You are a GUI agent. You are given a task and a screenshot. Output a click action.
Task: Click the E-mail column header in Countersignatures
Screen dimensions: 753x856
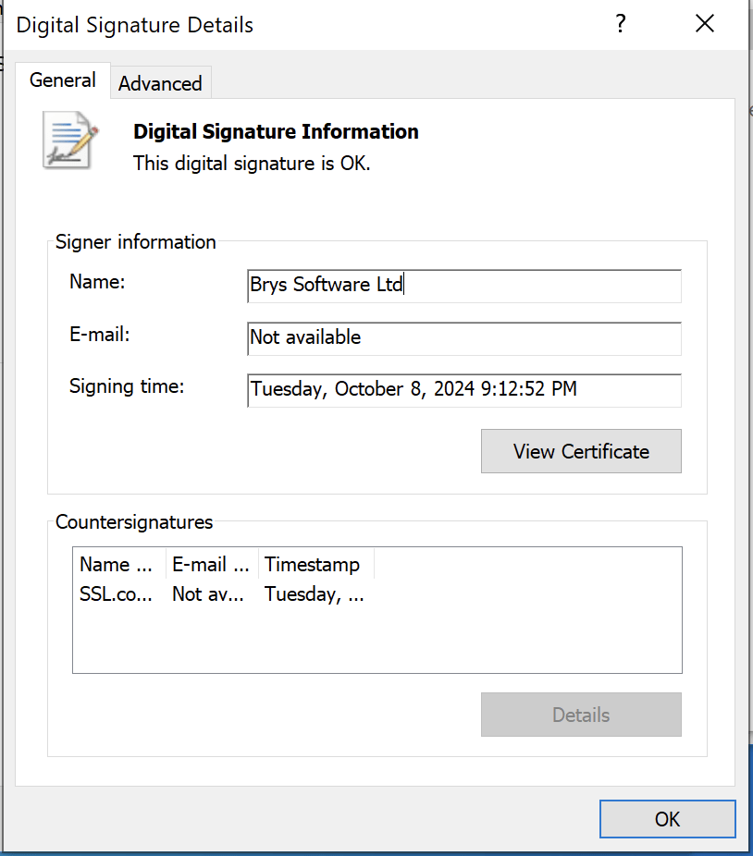click(212, 564)
